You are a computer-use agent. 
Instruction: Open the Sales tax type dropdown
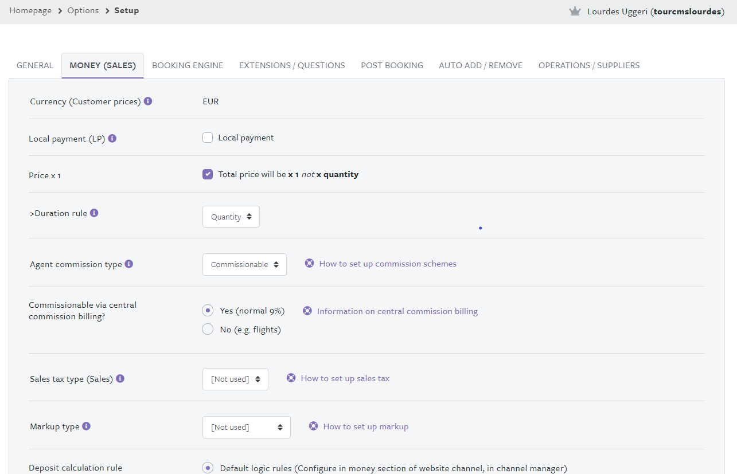235,379
